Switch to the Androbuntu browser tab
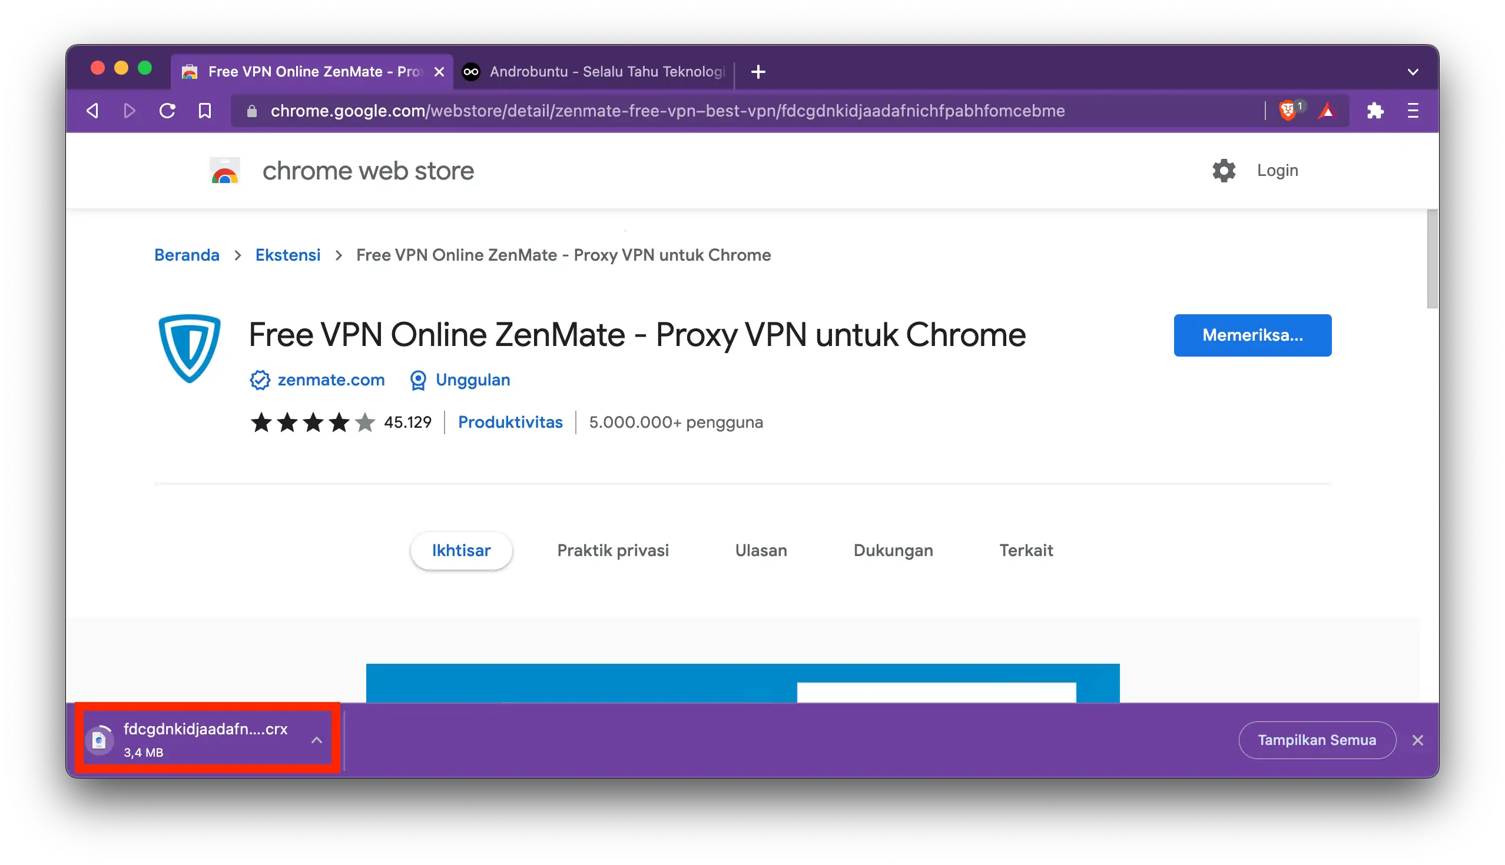Viewport: 1505px width, 865px height. (x=594, y=72)
